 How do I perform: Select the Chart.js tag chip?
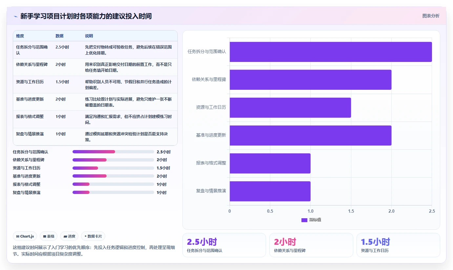click(25, 236)
